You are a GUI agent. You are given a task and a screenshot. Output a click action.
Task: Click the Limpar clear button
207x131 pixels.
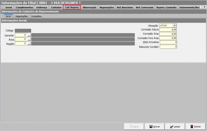(175, 127)
